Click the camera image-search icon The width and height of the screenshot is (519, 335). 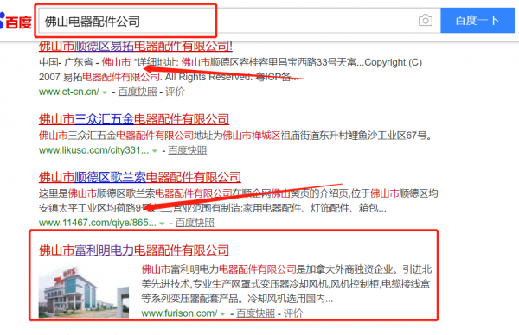pos(426,21)
